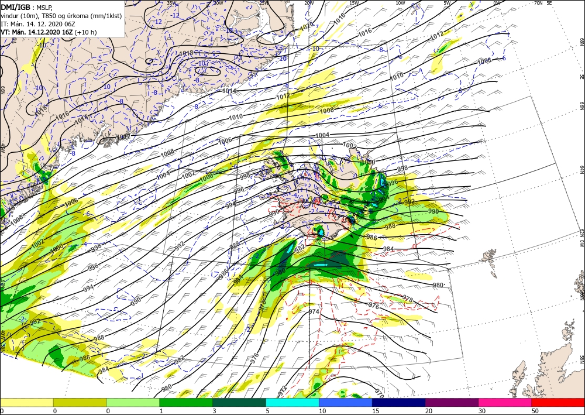Click the legend value label "1"
Screen dimensions: 585x415
(x=161, y=411)
